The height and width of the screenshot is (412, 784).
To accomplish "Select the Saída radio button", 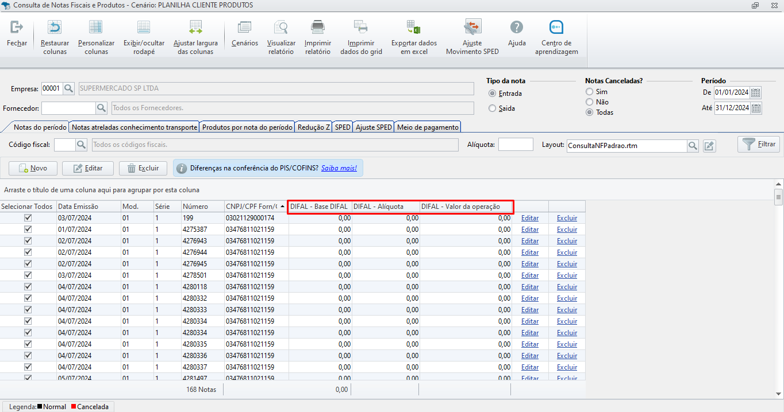I will (492, 108).
